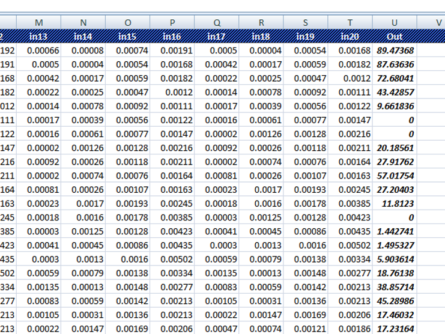Select in15 cell 0.00193
The height and width of the screenshot is (334, 445).
coord(128,203)
